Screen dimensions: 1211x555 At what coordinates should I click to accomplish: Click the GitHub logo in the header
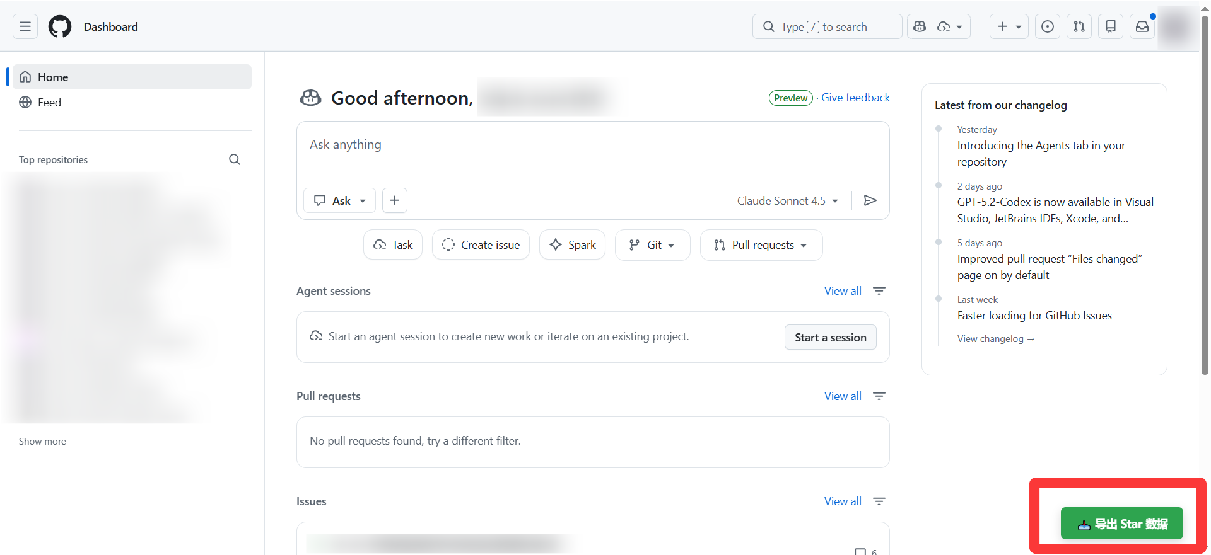[60, 26]
